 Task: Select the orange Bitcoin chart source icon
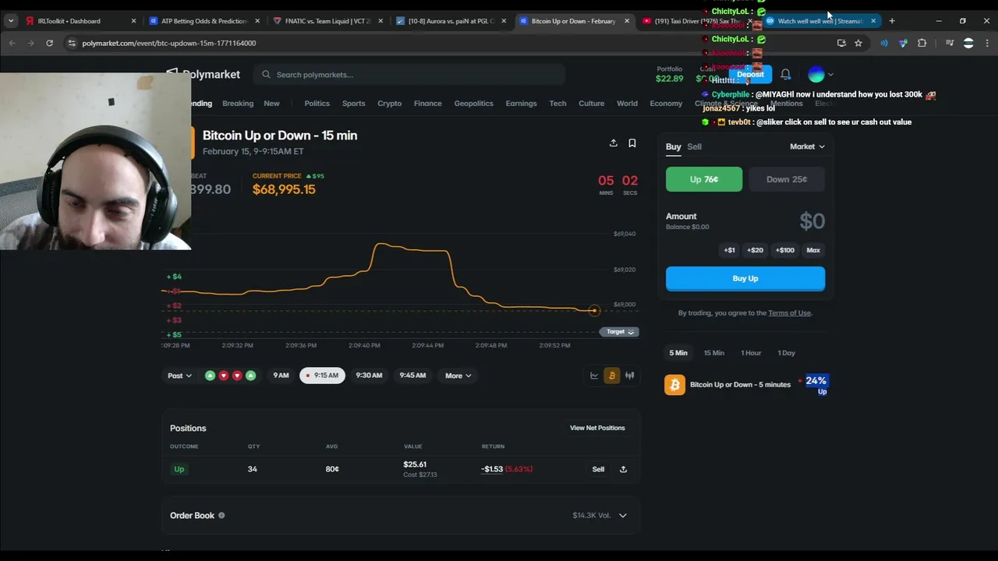(612, 376)
